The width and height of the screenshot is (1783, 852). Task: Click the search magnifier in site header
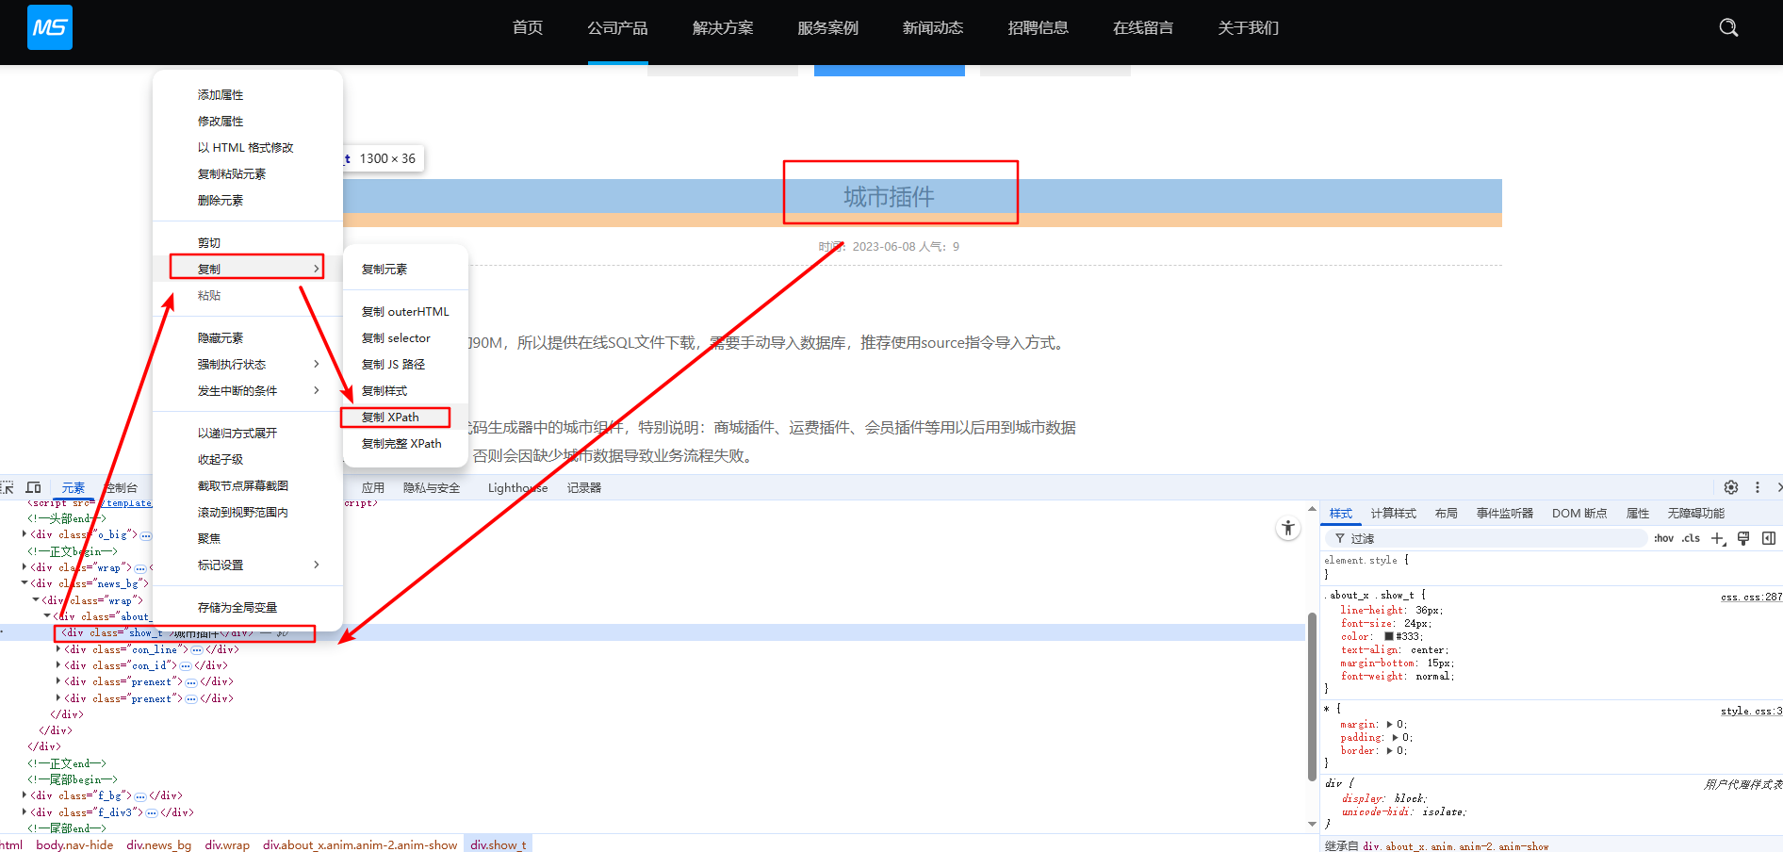pyautogui.click(x=1728, y=28)
